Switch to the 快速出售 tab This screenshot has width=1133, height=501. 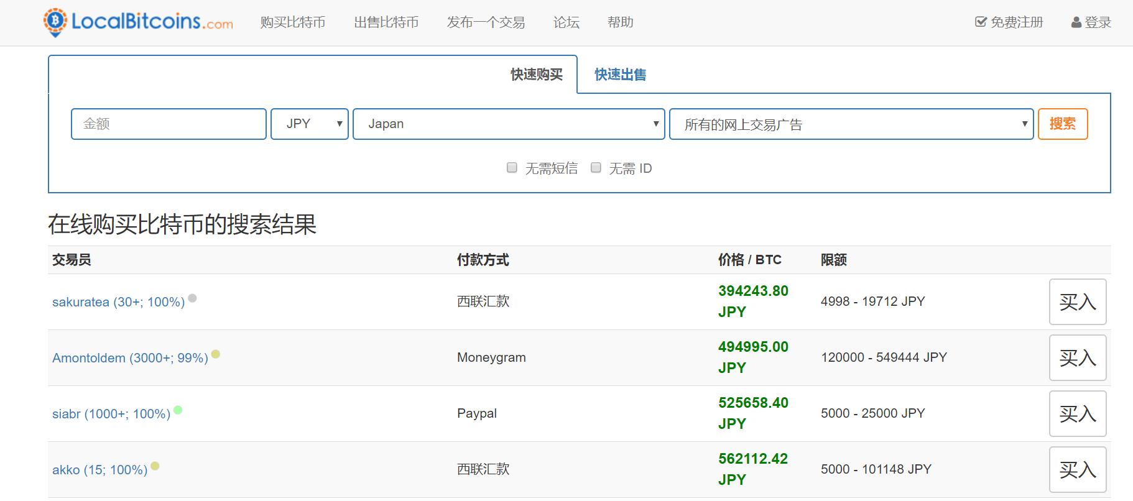click(620, 75)
